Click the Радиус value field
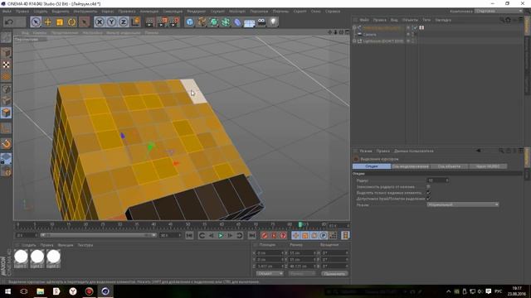Viewport: 531px width, 298px height. click(x=437, y=180)
